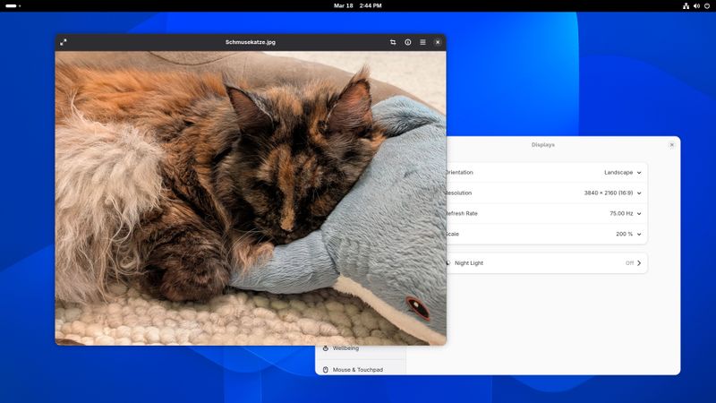This screenshot has width=716, height=403.
Task: Open the Resolution 3840 × 2160 dropdown
Action: (x=547, y=193)
